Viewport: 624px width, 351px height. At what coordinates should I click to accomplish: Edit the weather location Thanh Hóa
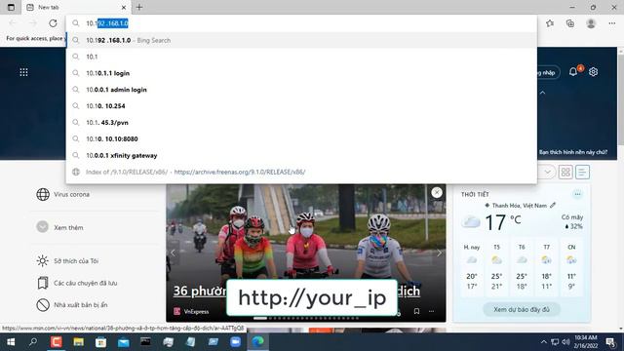(x=553, y=206)
